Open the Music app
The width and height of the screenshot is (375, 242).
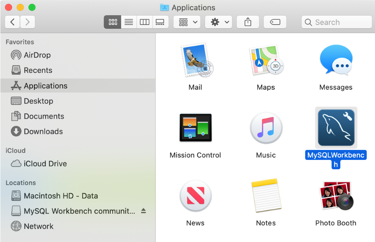point(266,127)
